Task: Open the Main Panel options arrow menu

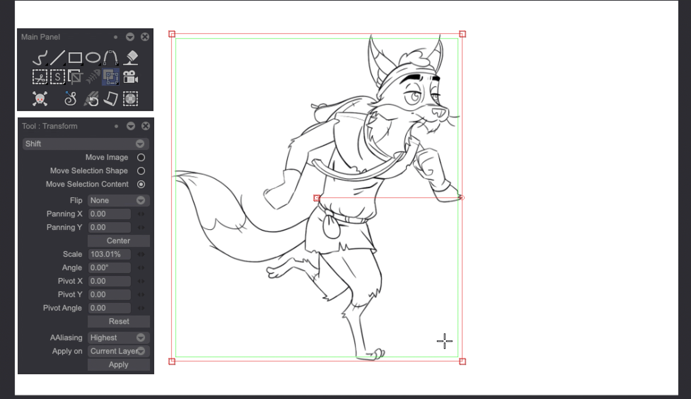Action: tap(130, 37)
